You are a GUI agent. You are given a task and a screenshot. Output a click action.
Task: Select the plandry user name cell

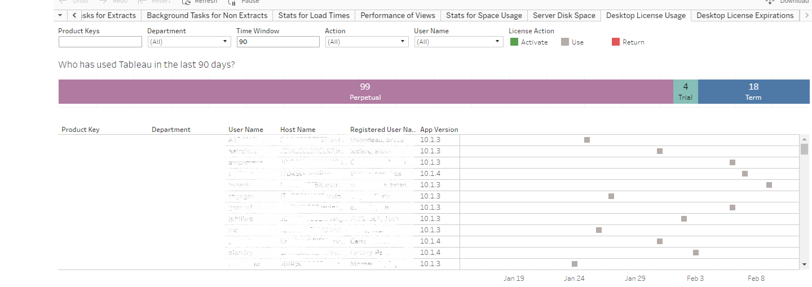[241, 253]
